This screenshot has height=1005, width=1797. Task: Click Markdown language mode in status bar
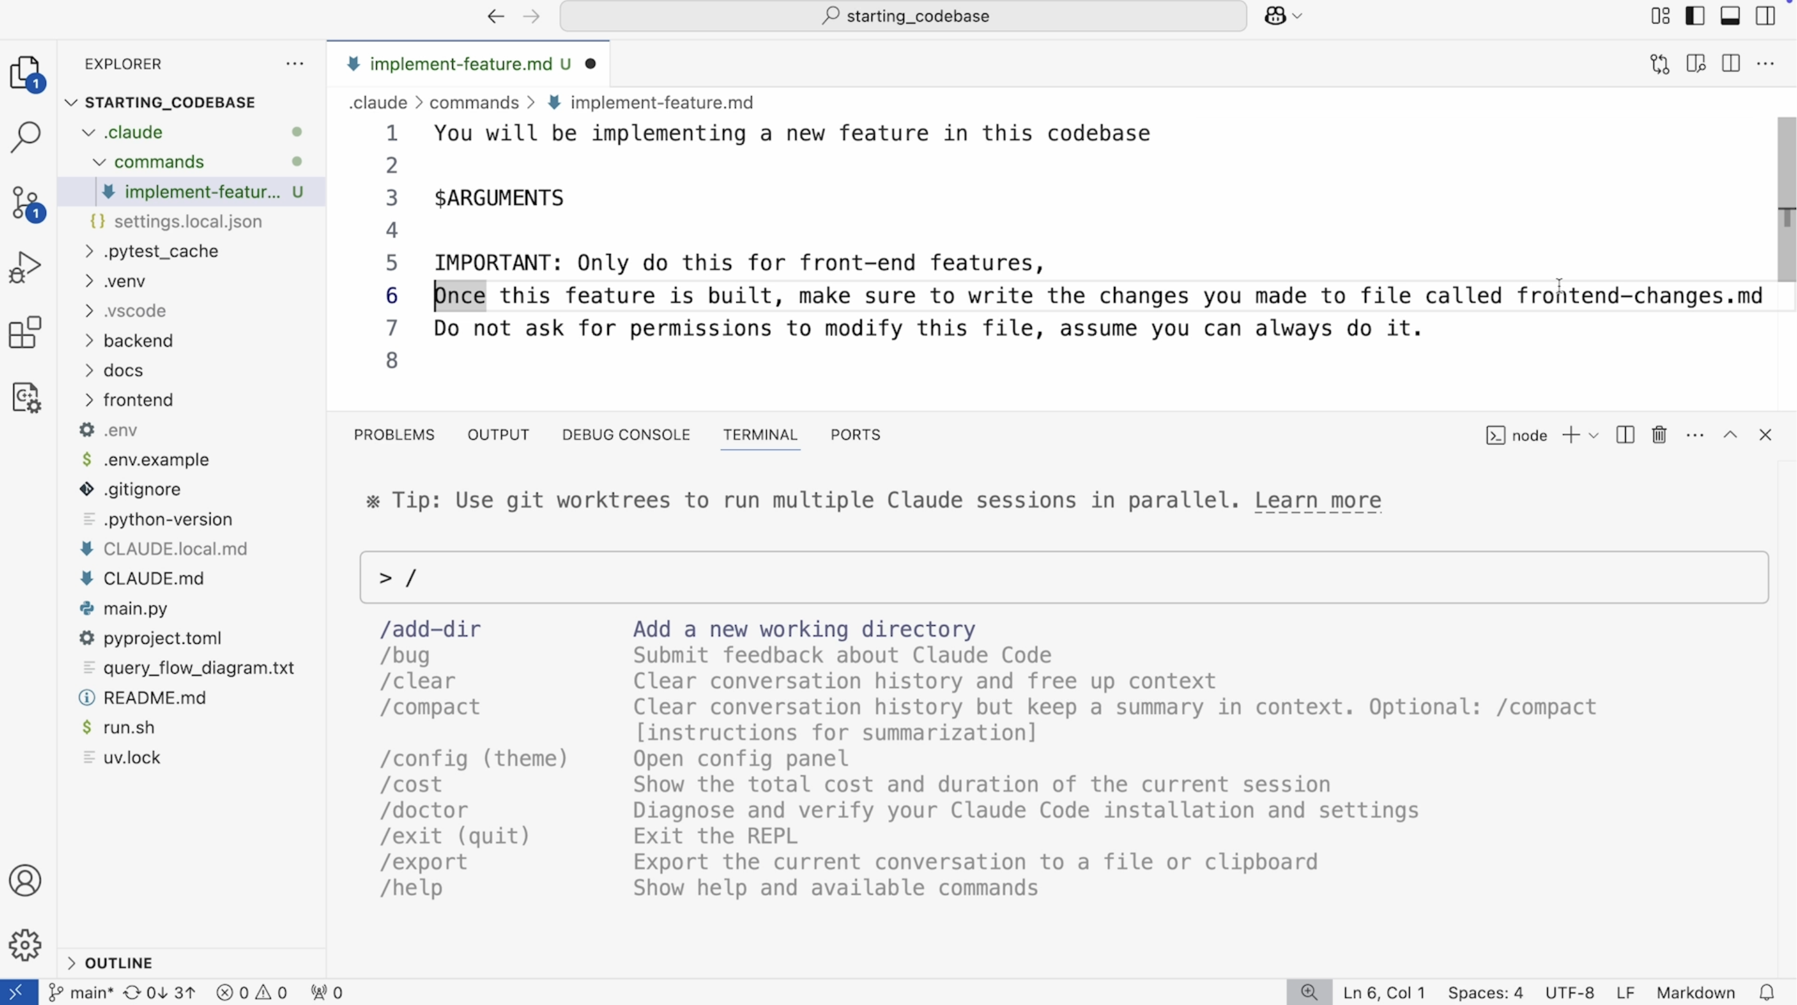click(1695, 993)
